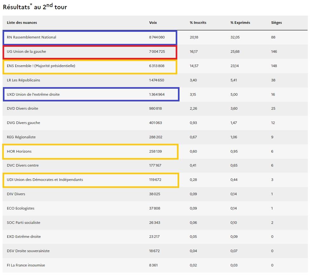Click the 9 seats value for REG
312x276 pixels.
[272, 137]
